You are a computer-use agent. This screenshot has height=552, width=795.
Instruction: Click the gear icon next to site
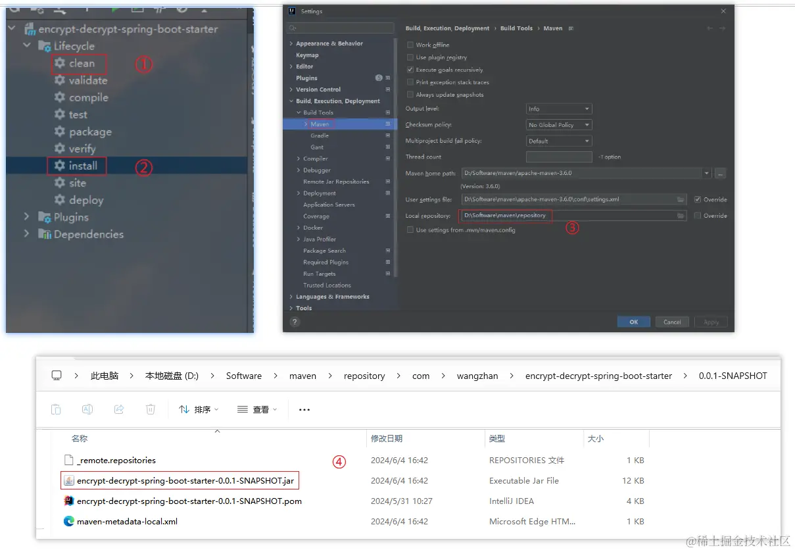coord(60,183)
